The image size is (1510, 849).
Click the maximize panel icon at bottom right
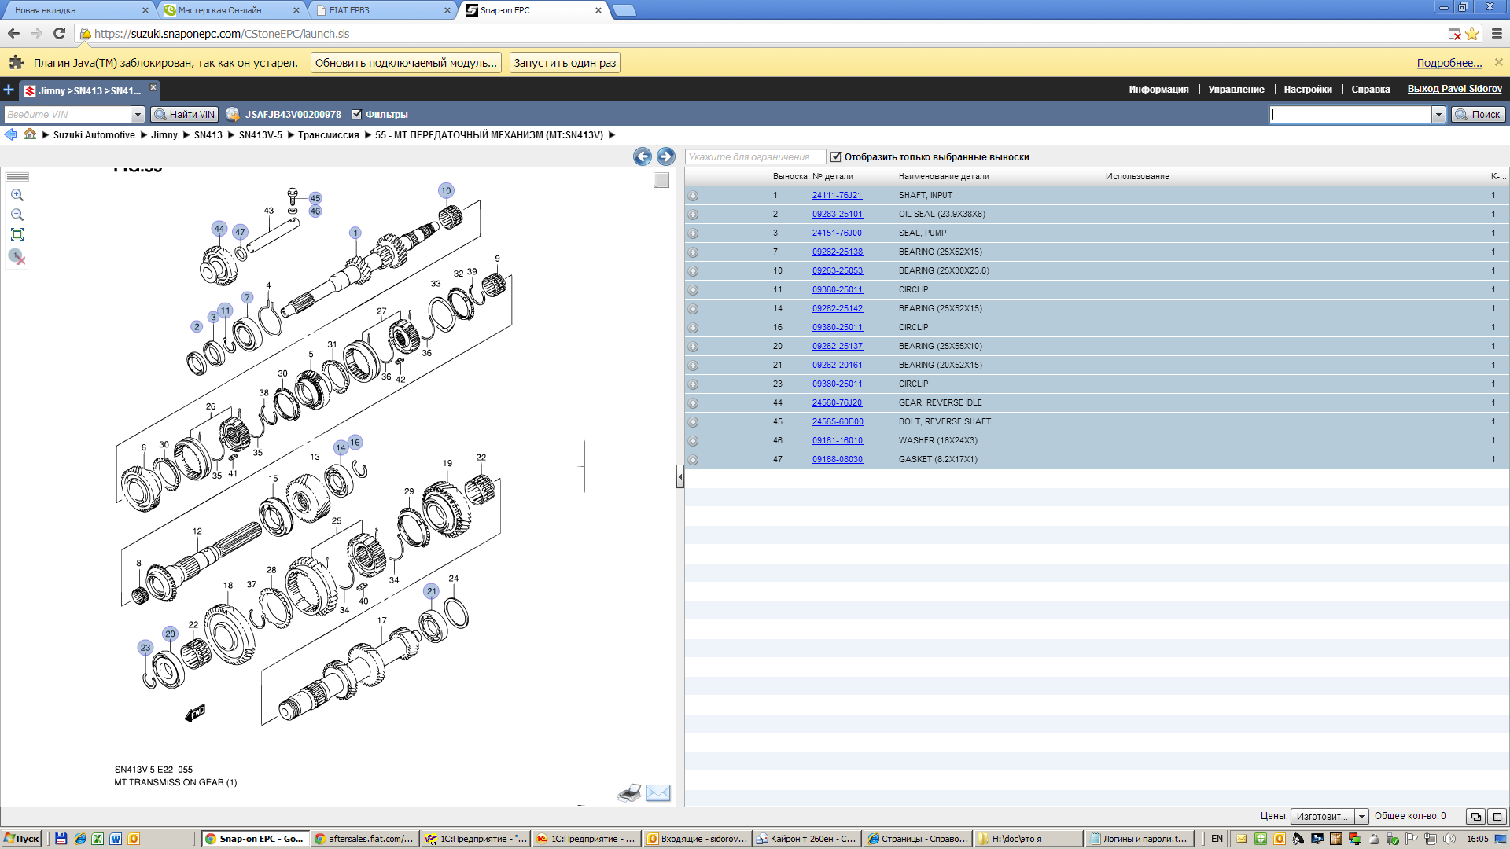pos(1497,817)
